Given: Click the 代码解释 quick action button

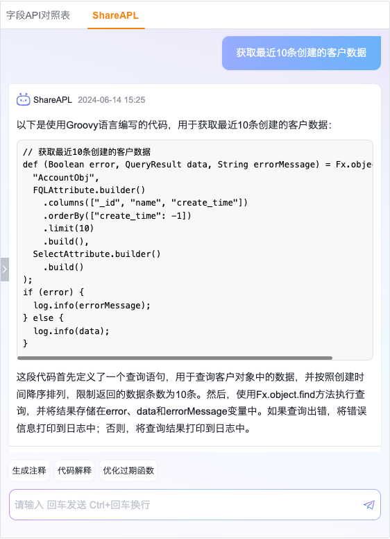Looking at the screenshot, I should [x=74, y=470].
